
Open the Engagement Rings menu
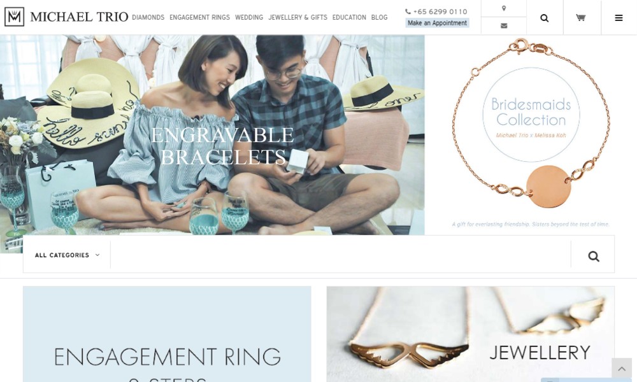pyautogui.click(x=199, y=17)
